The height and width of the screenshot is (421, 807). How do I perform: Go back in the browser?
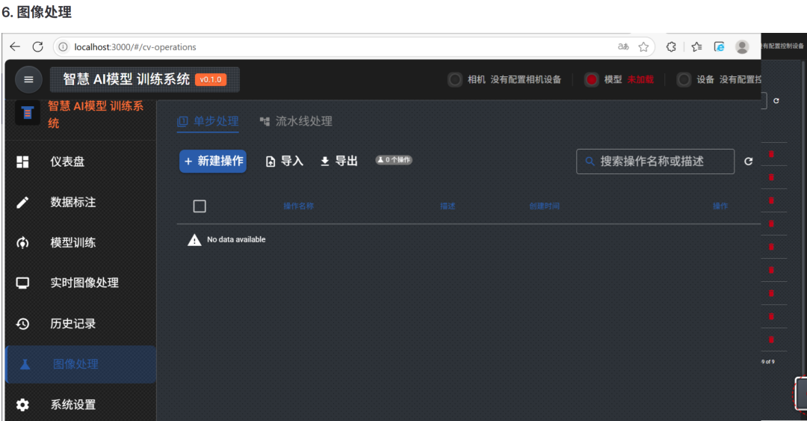pyautogui.click(x=15, y=47)
